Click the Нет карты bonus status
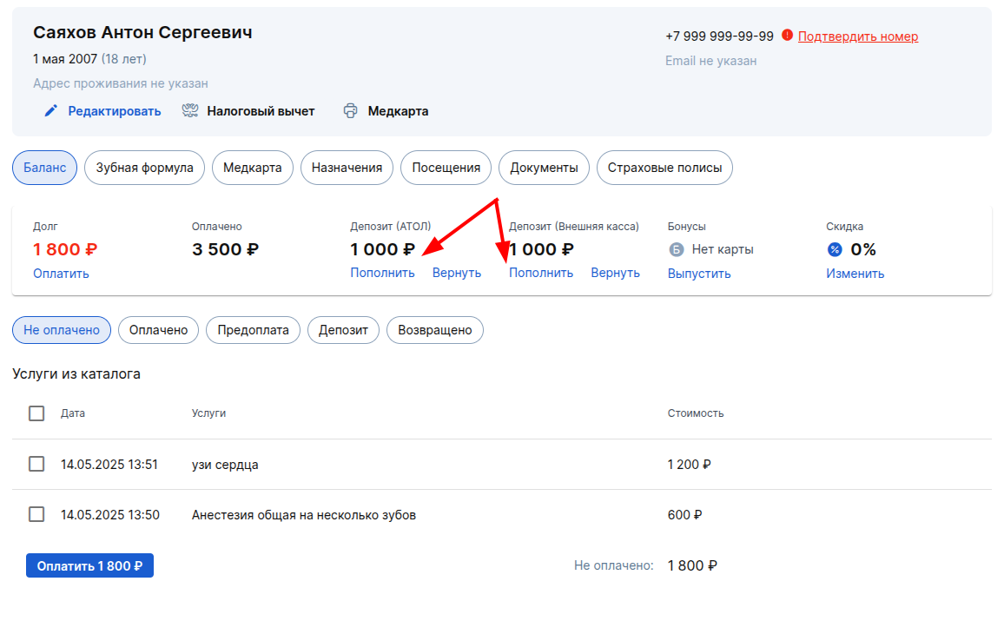This screenshot has width=1004, height=621. 723,249
